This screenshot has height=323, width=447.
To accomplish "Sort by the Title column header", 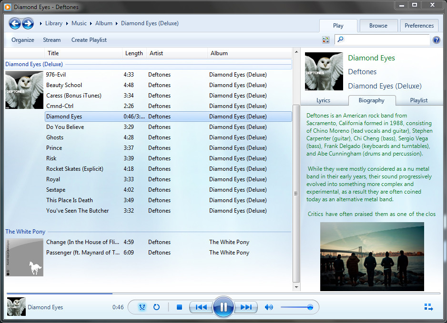I will click(83, 53).
